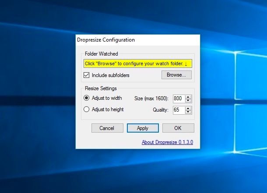267x193 pixels.
Task: Apply the current resize settings
Action: 143,128
